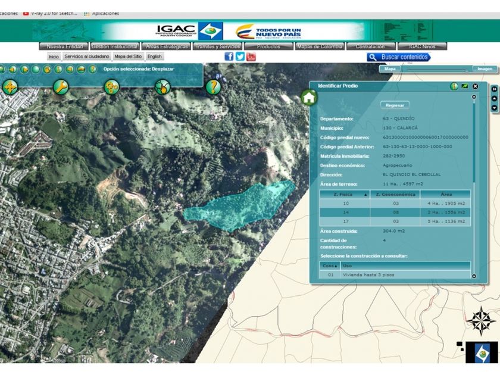500x375 pixels.
Task: Click the info icon in Identificar Predio header
Action: pyautogui.click(x=454, y=86)
